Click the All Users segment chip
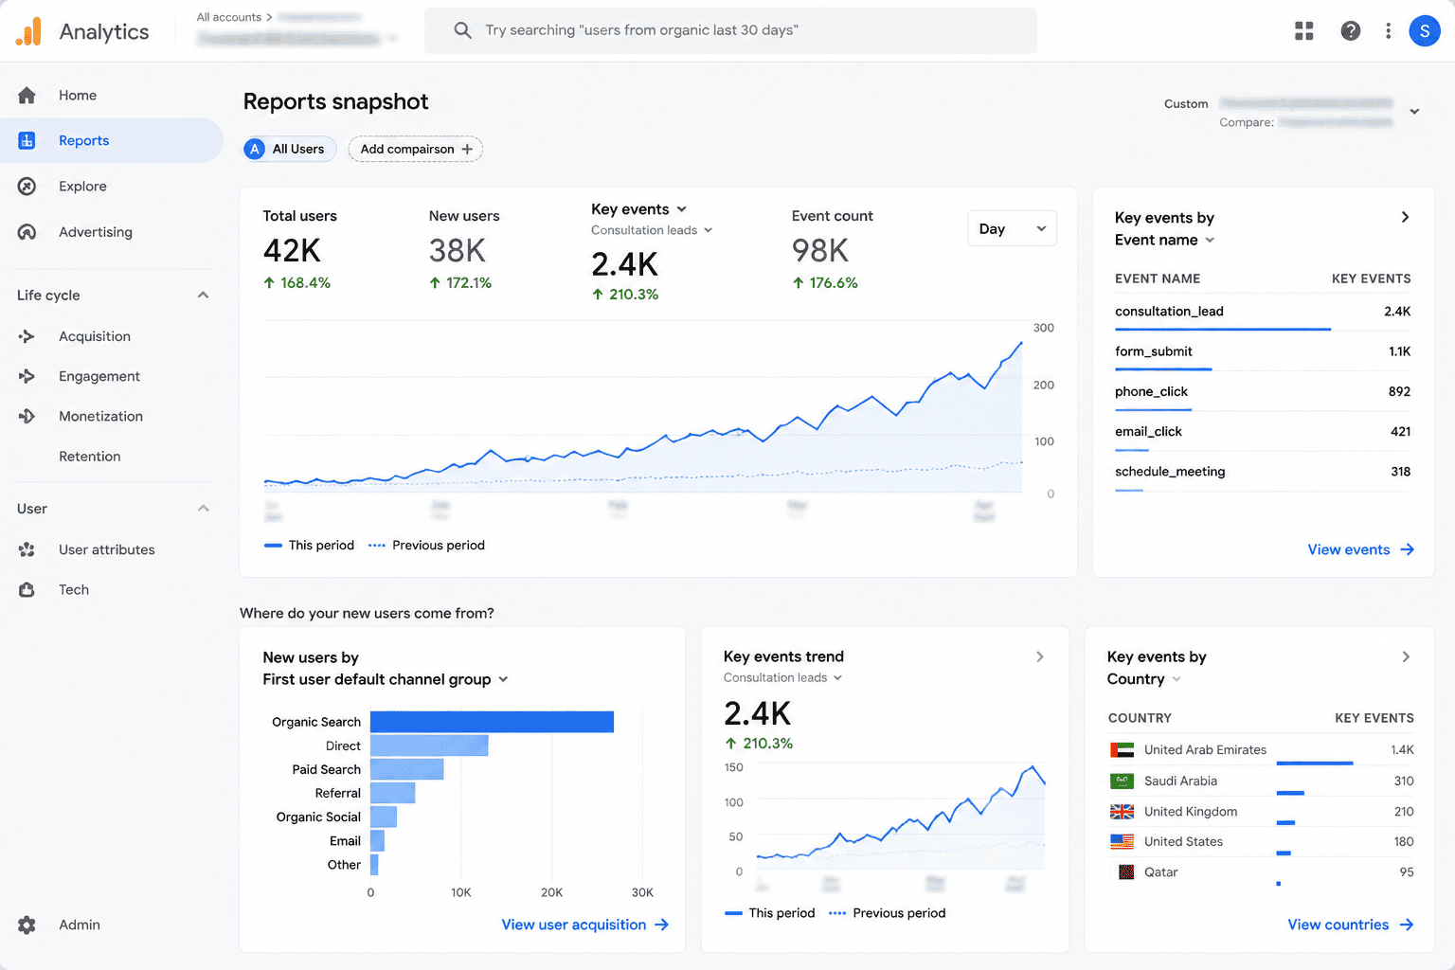The image size is (1455, 970). coord(289,149)
